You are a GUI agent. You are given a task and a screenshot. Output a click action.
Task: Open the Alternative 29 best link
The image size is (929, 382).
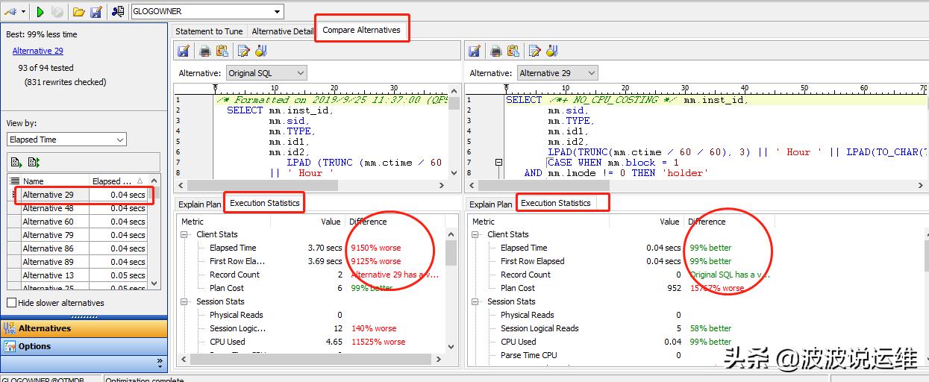38,51
